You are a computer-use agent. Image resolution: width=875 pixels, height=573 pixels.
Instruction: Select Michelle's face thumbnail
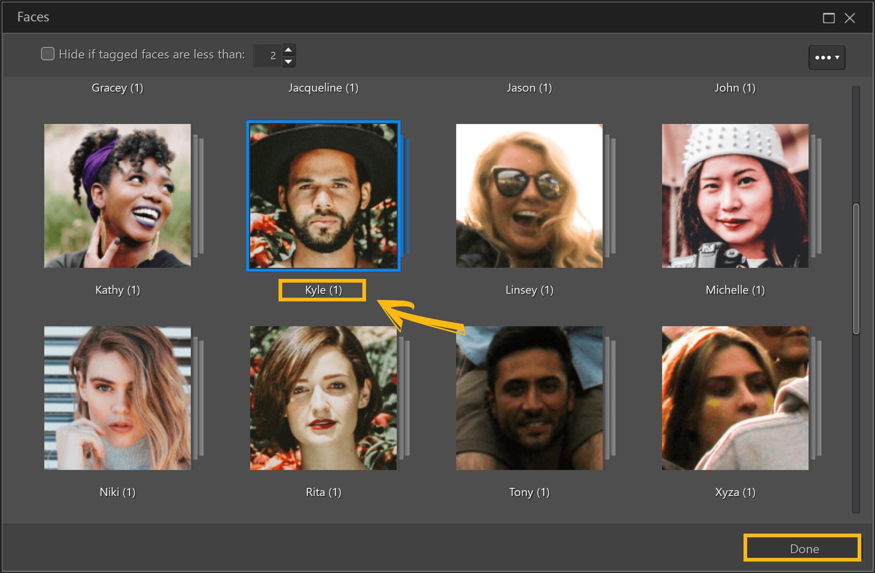tap(735, 196)
